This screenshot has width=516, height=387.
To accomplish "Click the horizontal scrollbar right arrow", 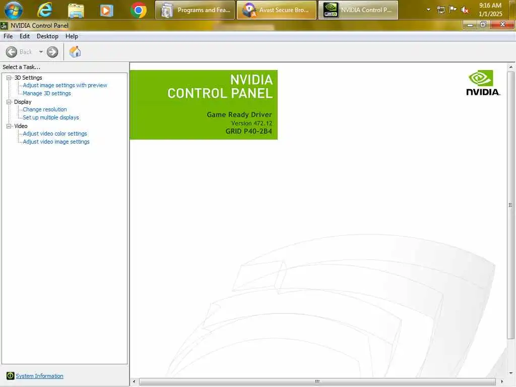I will 501,381.
